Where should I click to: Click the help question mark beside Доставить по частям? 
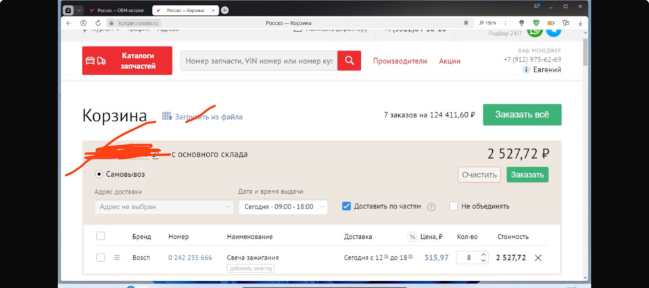click(431, 207)
